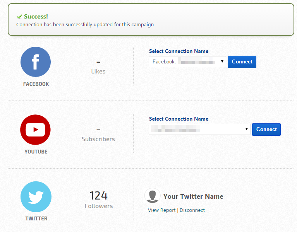Viewport: 297px width, 232px height.
Task: Open the Twitter View Report link
Action: pos(161,210)
